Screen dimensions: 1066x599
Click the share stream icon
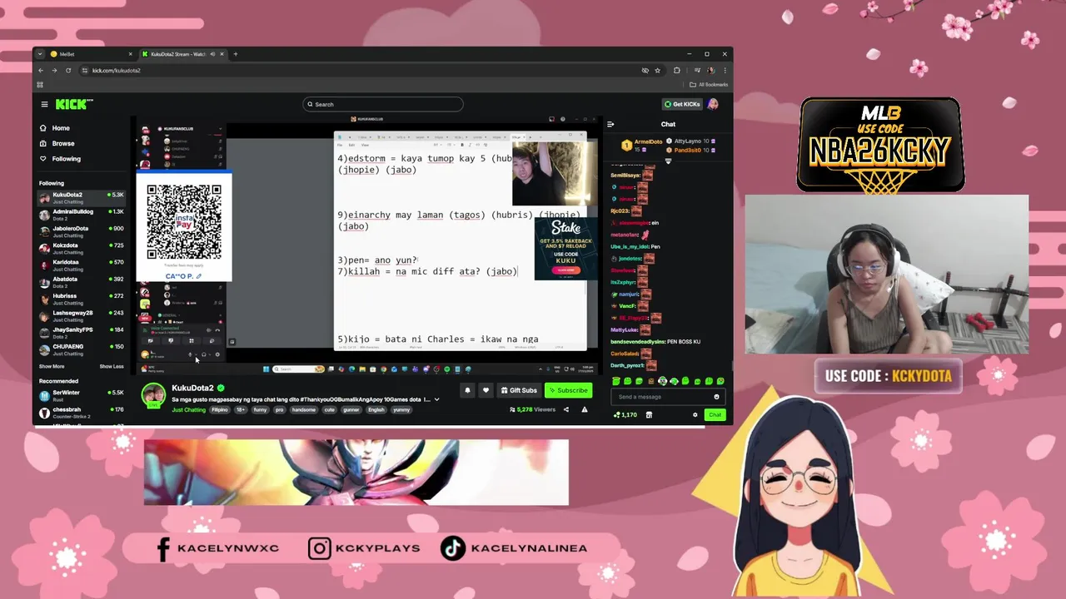coord(566,409)
